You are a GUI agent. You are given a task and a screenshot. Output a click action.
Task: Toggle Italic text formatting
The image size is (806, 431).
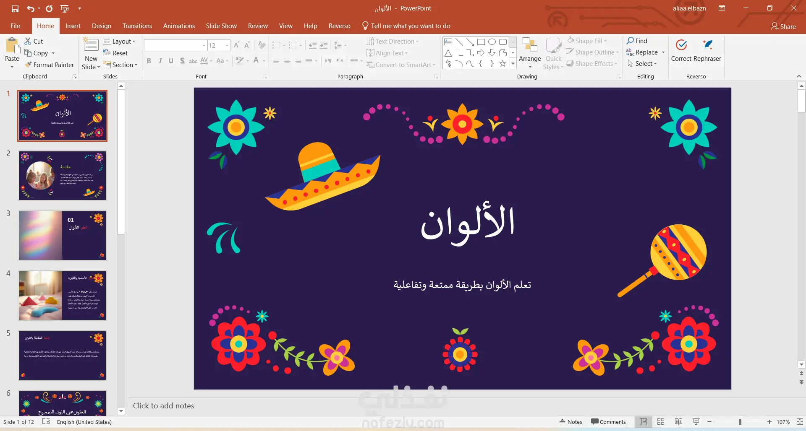pyautogui.click(x=160, y=61)
